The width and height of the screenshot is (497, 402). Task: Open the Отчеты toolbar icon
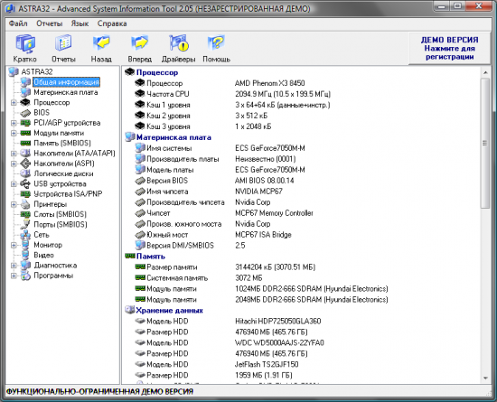[63, 43]
